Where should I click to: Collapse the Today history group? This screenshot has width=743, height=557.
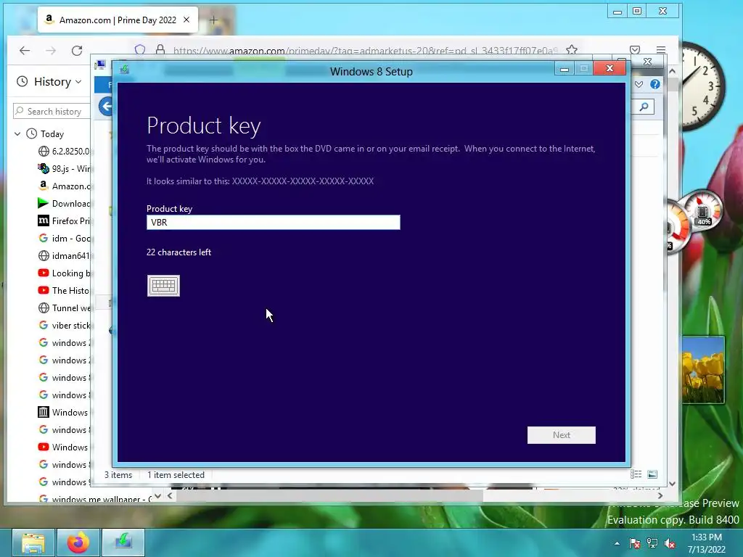(x=17, y=134)
